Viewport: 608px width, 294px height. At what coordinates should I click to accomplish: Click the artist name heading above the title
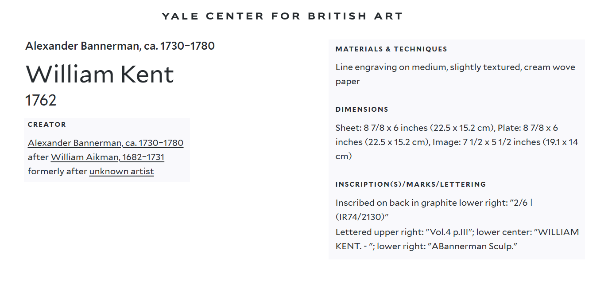pos(120,46)
